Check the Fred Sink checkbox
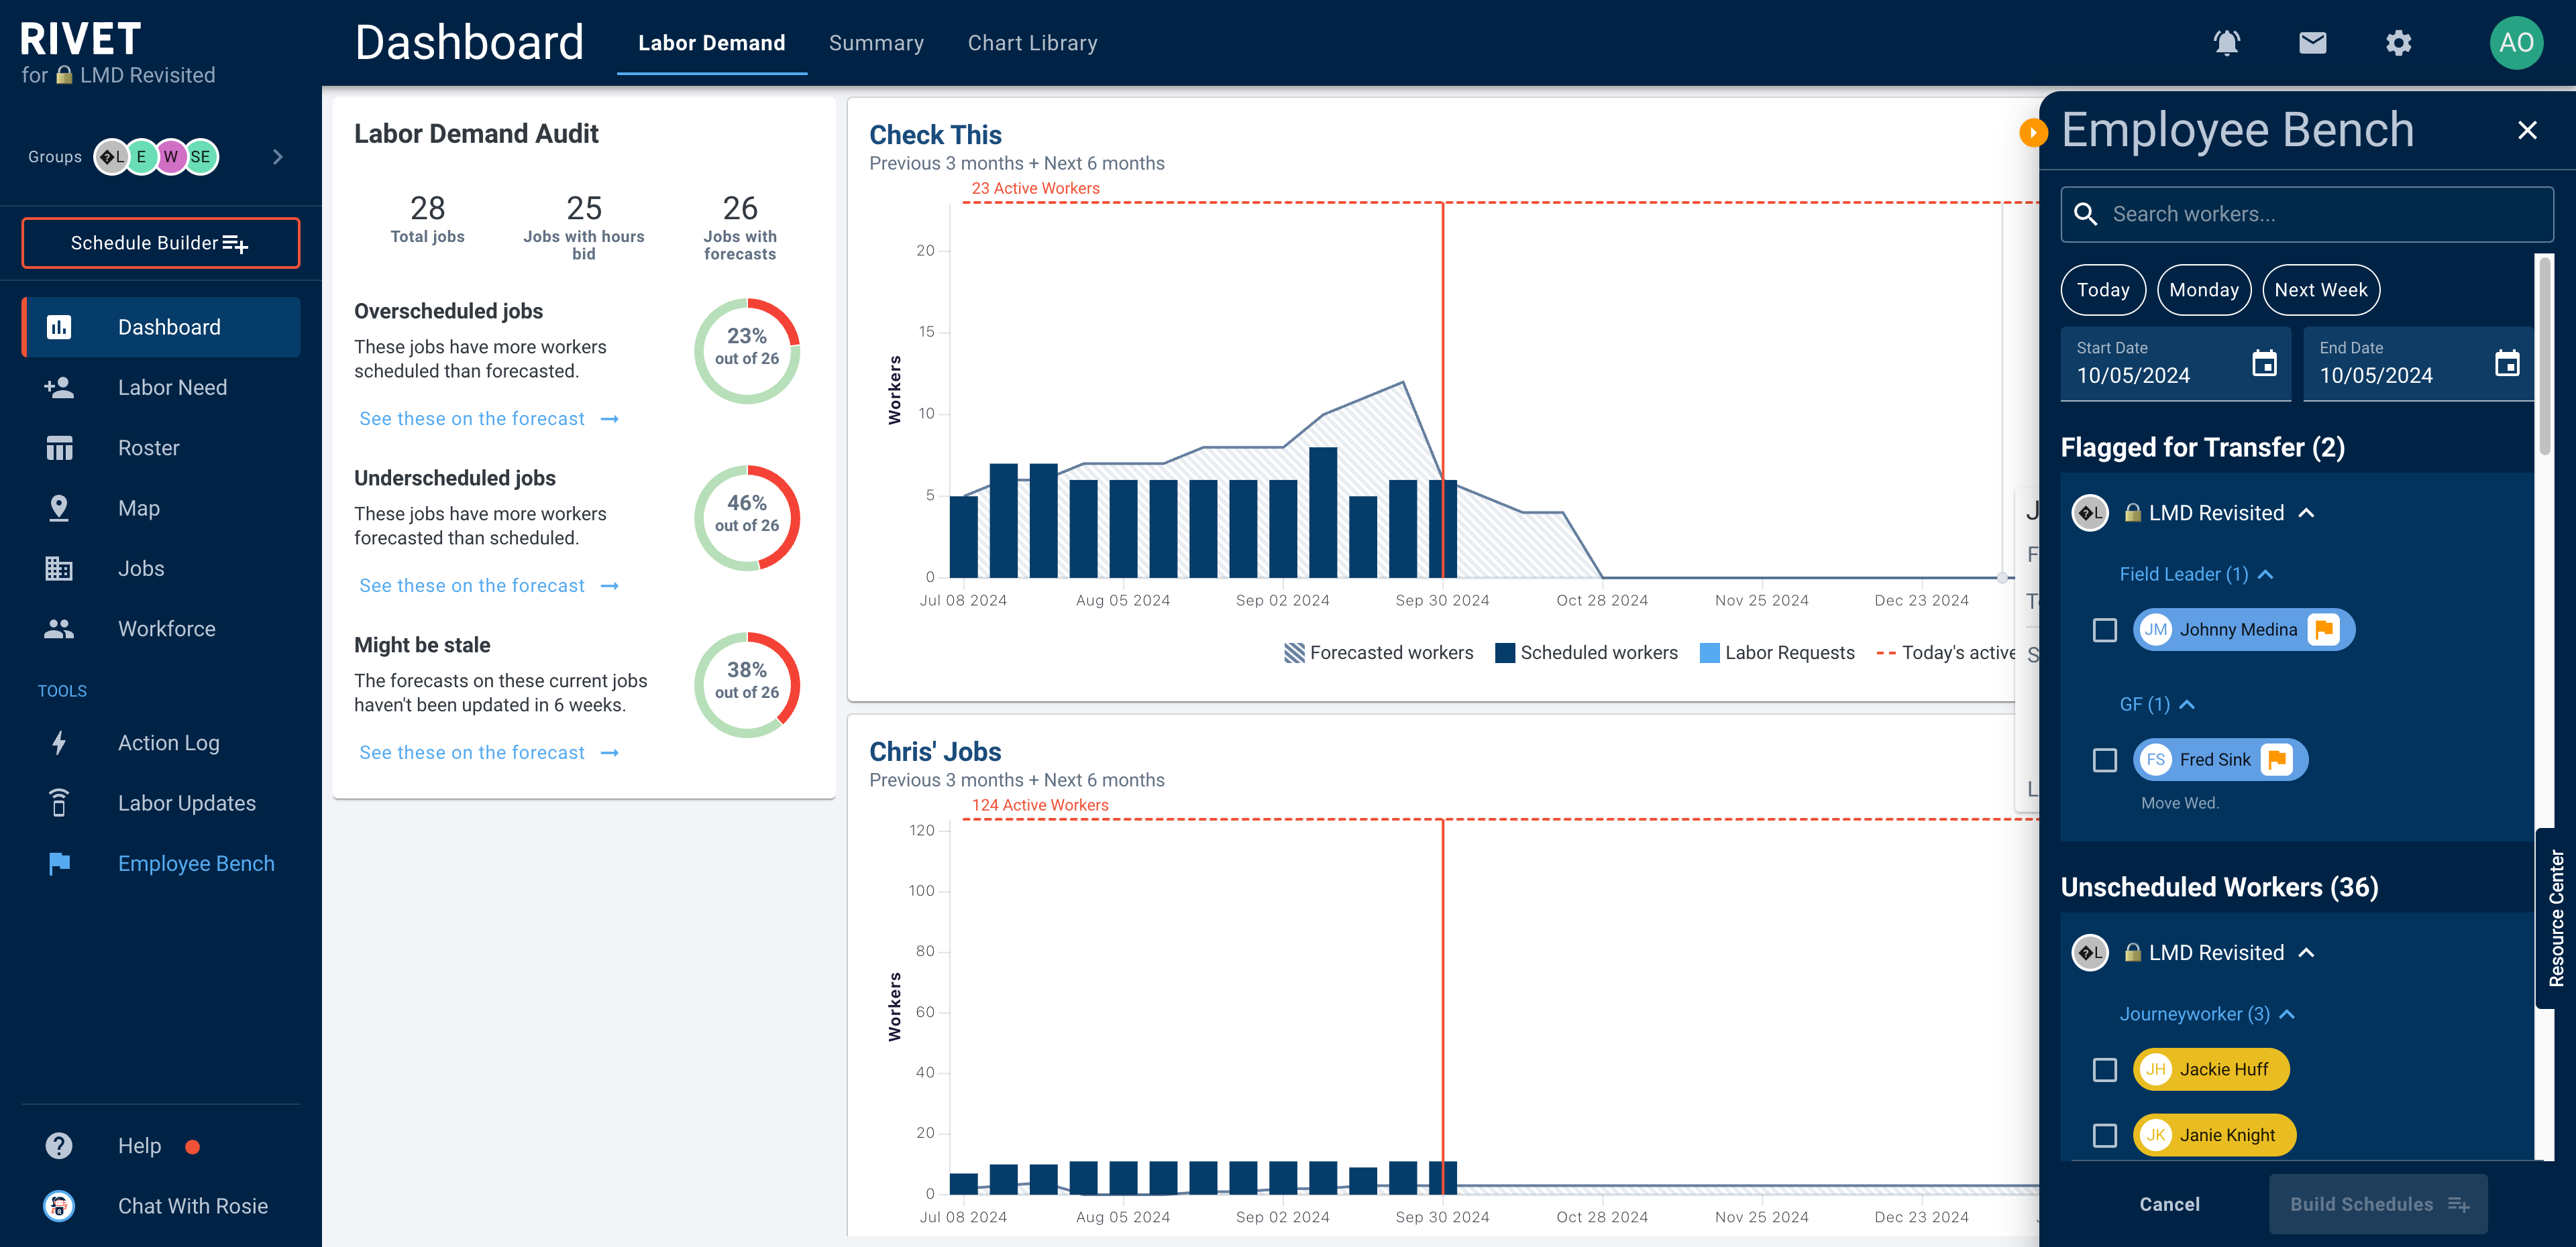2576x1247 pixels. tap(2104, 760)
